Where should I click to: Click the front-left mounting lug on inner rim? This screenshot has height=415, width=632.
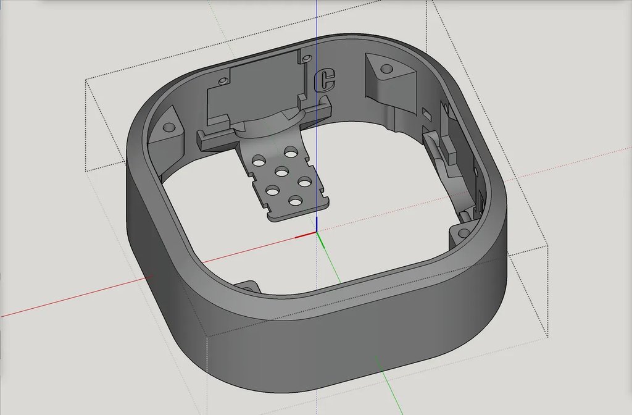[248, 287]
